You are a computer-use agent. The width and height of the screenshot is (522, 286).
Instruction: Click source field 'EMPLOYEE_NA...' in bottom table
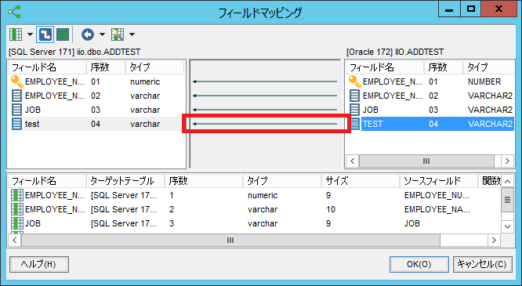tap(437, 209)
